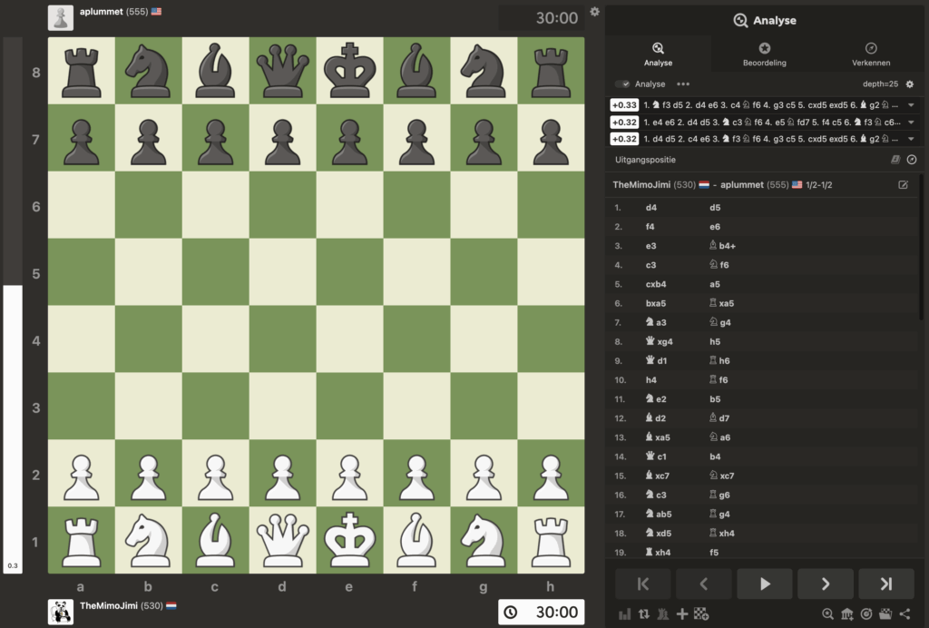Viewport: 929px width, 628px height.
Task: Open the board setup icon with plus
Action: tap(700, 613)
